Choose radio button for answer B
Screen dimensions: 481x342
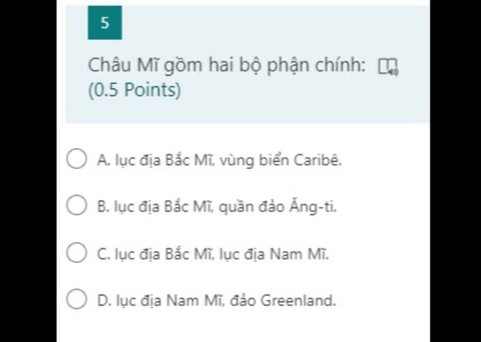click(77, 205)
